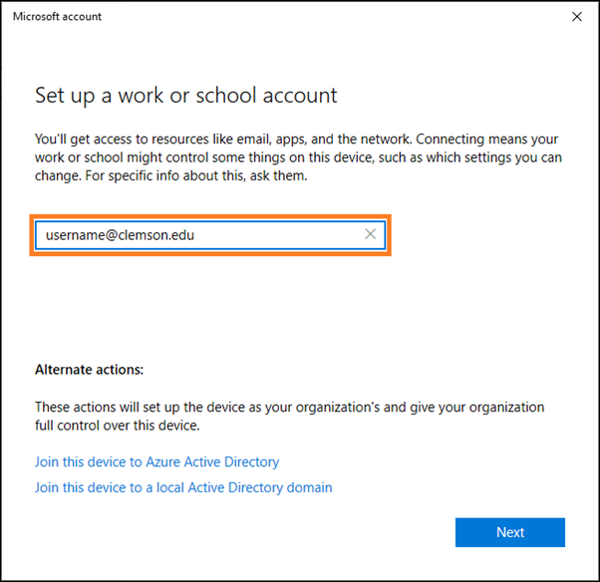The width and height of the screenshot is (600, 582).
Task: Click the 'Set up a work or school account' heading
Action: [186, 96]
